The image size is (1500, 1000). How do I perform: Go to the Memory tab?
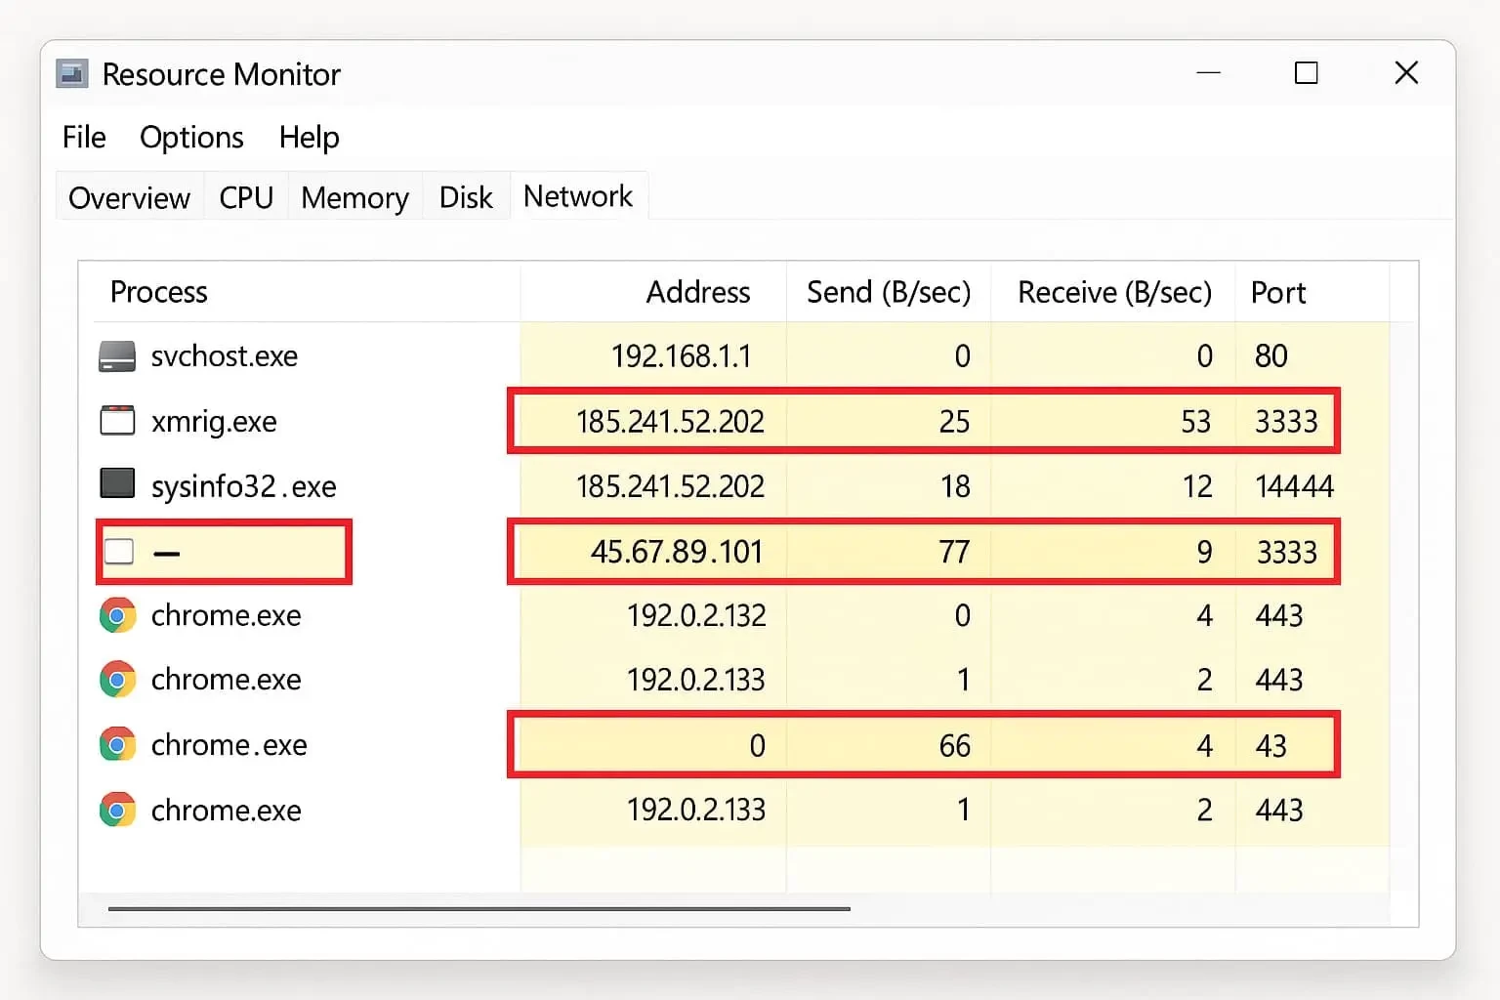354,198
